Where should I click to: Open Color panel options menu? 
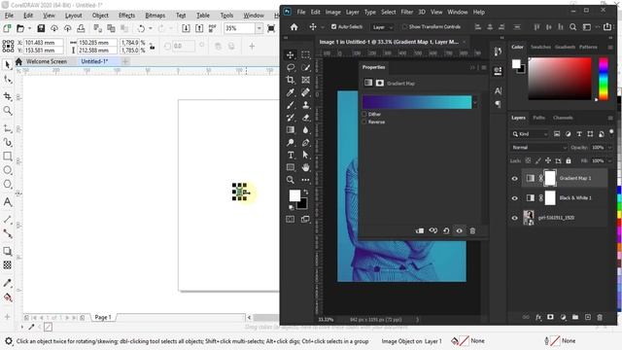(x=610, y=47)
